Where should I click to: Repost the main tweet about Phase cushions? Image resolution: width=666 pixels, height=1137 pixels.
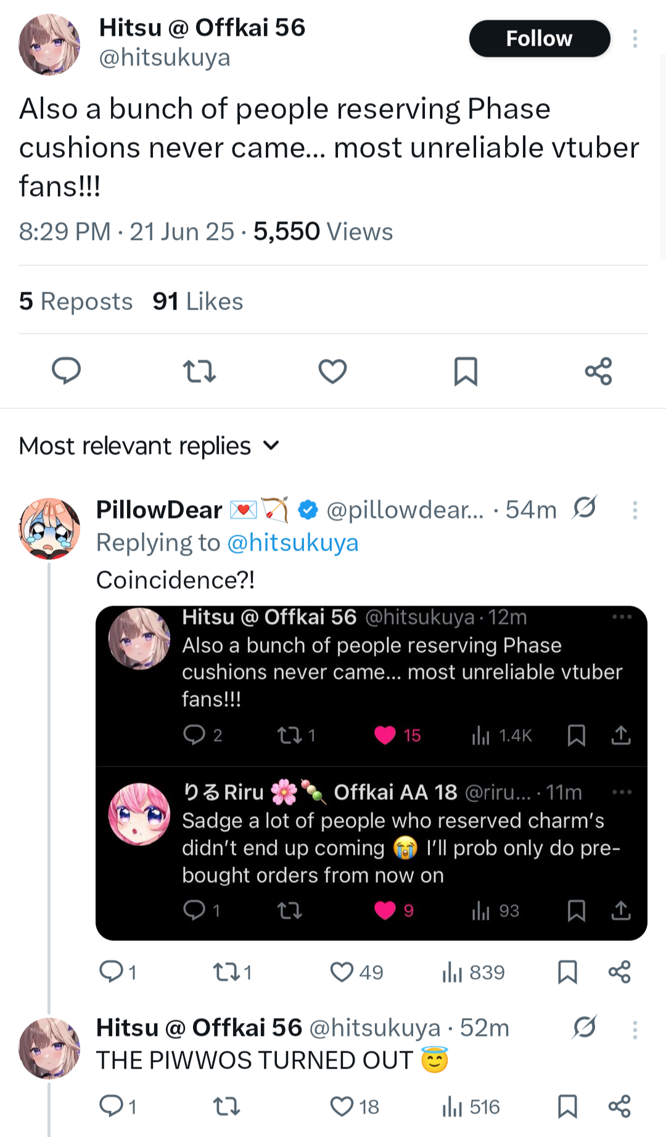click(199, 371)
